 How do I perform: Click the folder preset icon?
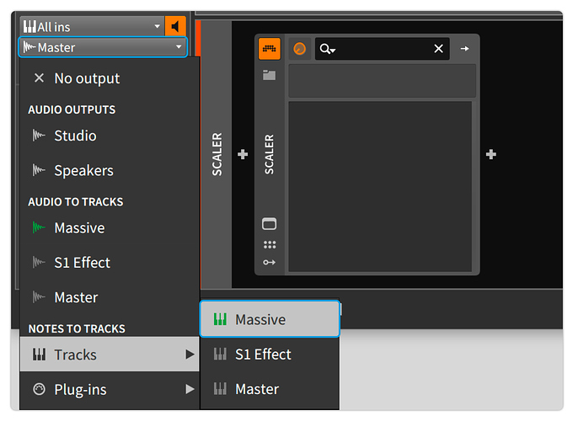coord(270,75)
